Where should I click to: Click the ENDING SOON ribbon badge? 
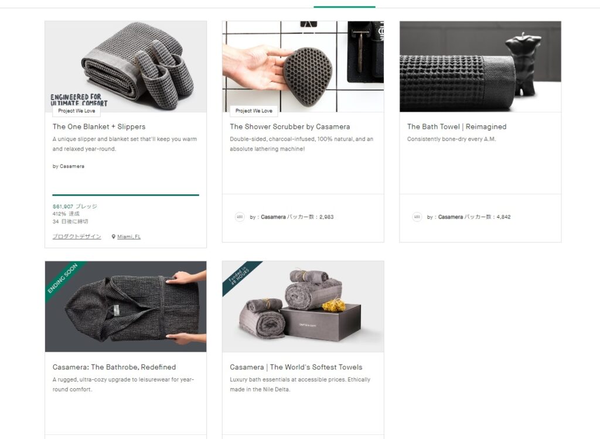(62, 278)
